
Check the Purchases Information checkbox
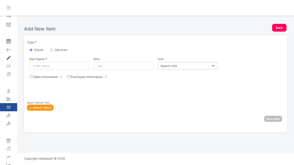[68, 77]
